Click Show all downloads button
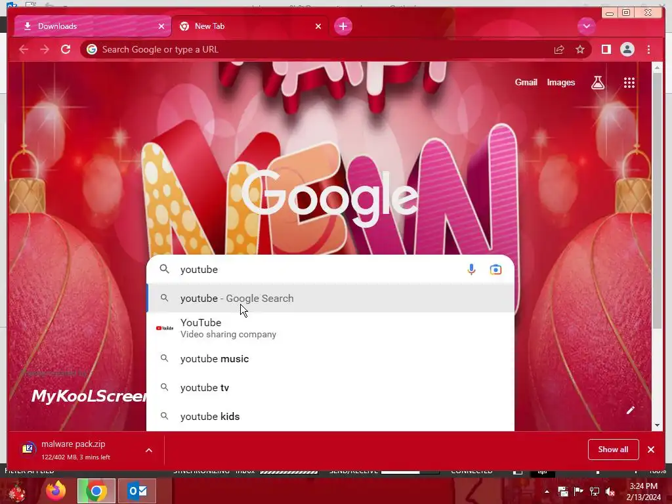672x504 pixels. pos(614,449)
